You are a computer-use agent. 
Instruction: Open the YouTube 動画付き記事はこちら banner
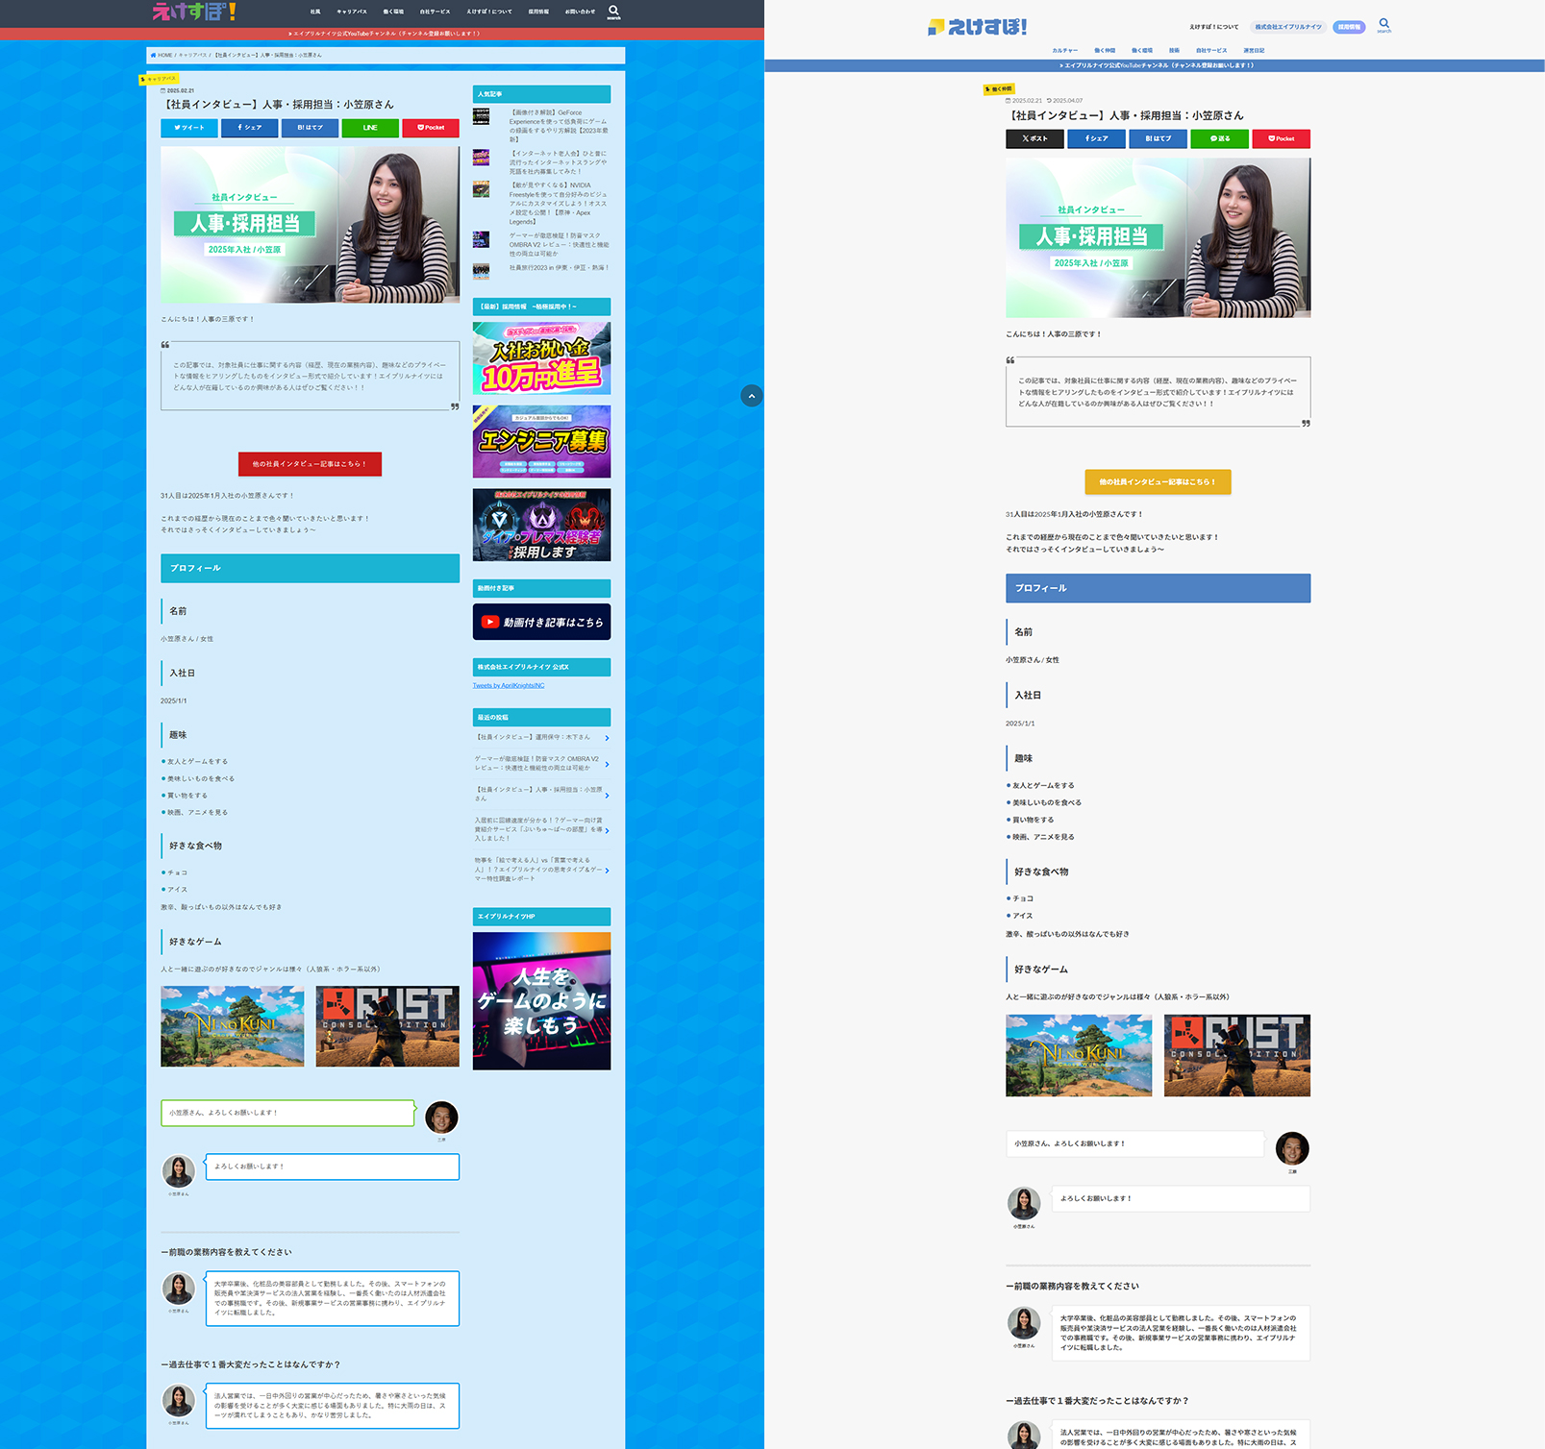coord(541,622)
